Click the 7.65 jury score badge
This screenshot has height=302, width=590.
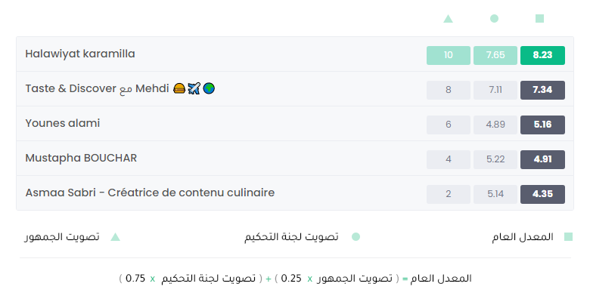coord(495,55)
